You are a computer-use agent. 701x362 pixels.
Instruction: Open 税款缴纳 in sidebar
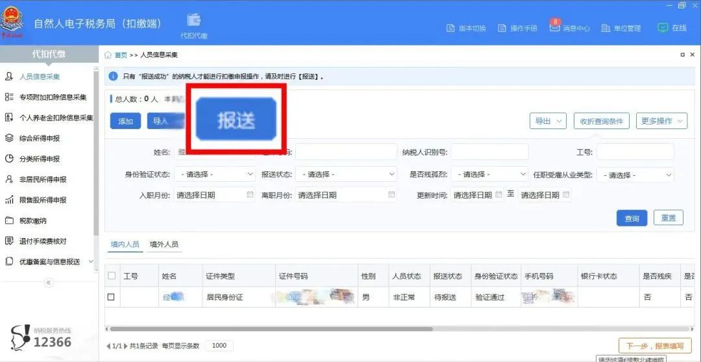(33, 221)
